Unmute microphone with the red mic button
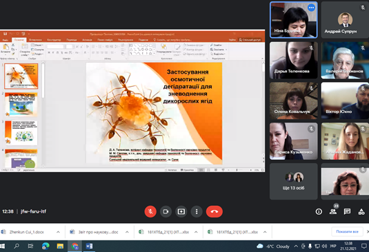This screenshot has width=369, height=252. pyautogui.click(x=150, y=211)
